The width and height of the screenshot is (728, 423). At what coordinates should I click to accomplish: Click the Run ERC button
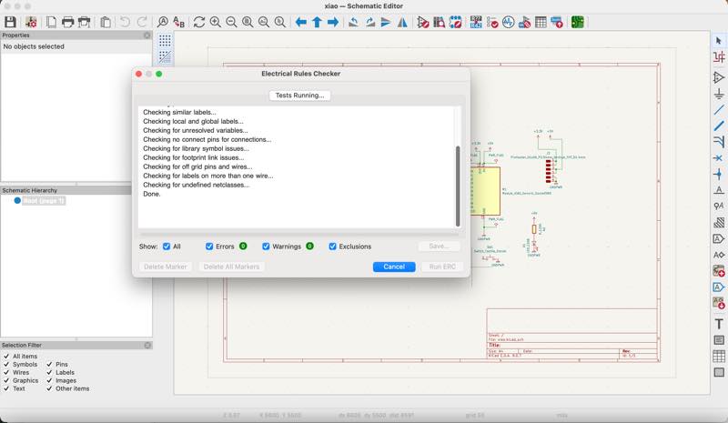[x=442, y=267]
